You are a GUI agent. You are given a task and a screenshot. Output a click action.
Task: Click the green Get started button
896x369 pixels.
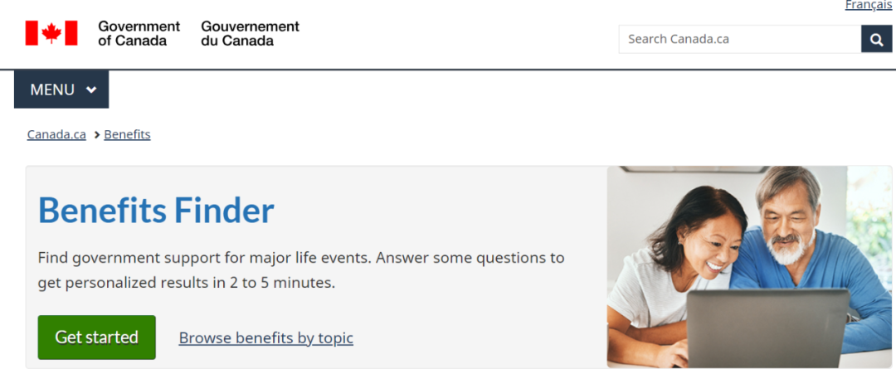point(96,337)
